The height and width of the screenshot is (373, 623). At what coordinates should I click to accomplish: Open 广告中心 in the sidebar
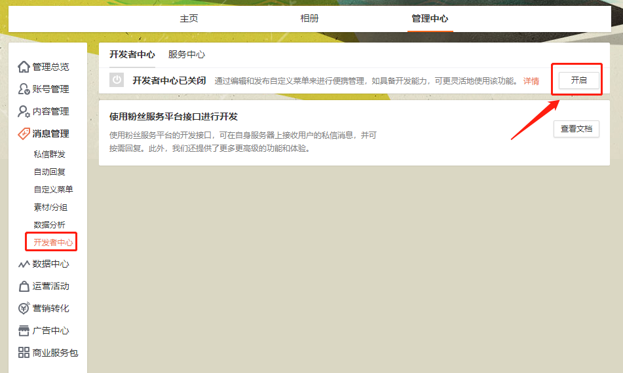[50, 330]
